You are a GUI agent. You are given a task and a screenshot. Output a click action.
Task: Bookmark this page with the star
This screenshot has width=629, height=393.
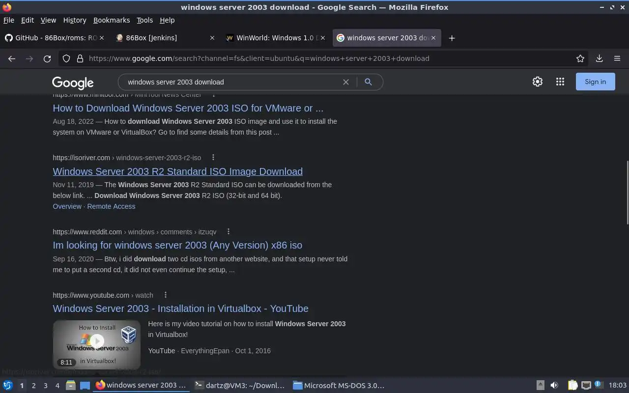point(580,58)
